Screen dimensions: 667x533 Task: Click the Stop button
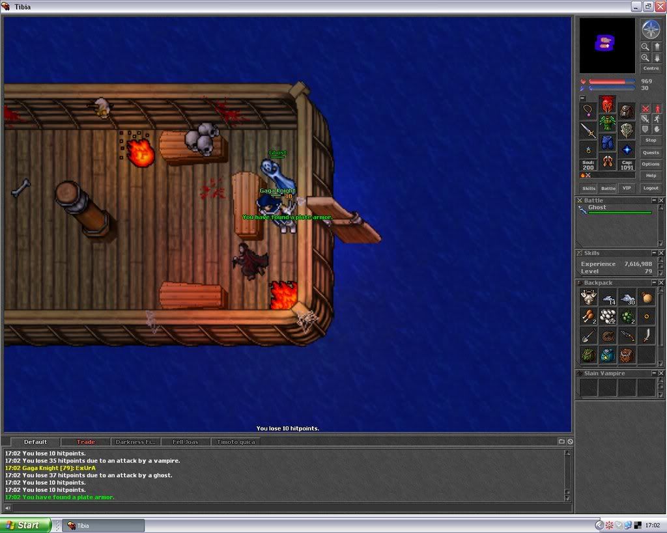pyautogui.click(x=651, y=141)
